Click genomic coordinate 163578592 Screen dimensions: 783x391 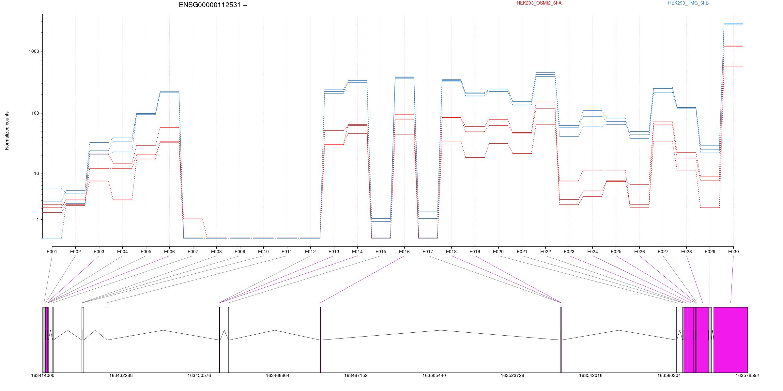[x=747, y=376]
